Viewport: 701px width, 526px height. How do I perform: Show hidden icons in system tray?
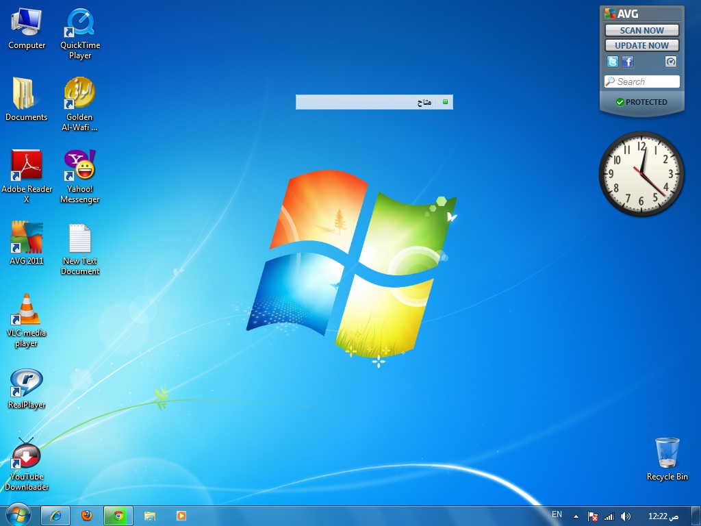coord(576,516)
